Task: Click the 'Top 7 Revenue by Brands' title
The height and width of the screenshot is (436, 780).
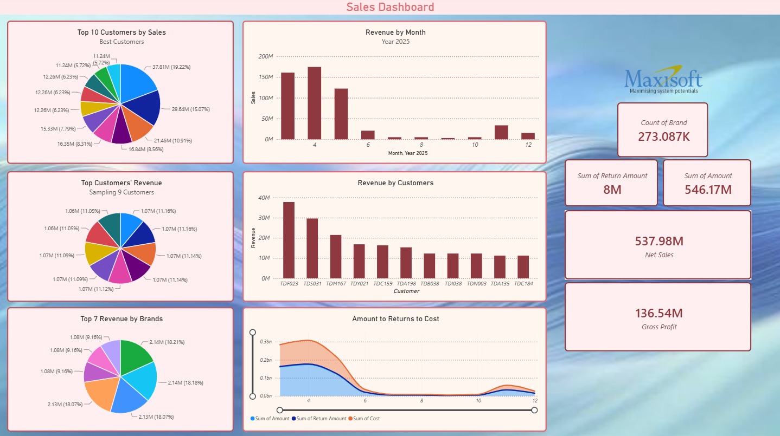Action: click(122, 319)
